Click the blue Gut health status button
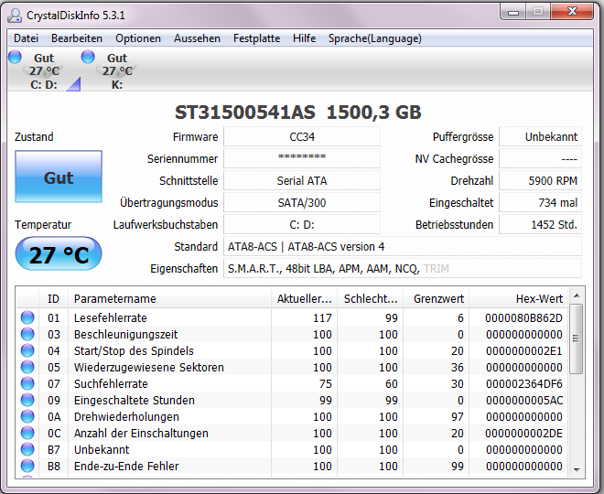 tap(59, 177)
